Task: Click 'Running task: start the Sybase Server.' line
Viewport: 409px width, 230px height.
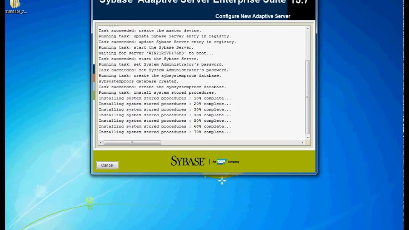Action: coord(146,48)
